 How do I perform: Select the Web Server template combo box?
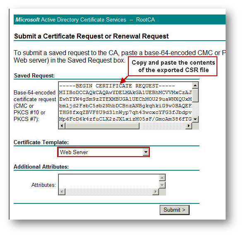[103, 152]
